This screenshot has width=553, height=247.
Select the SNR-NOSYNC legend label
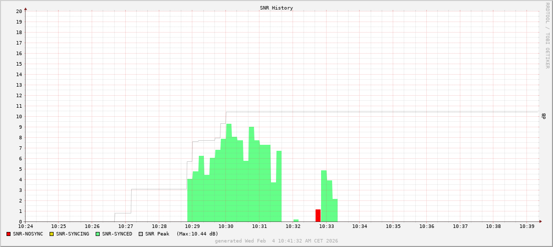point(28,234)
